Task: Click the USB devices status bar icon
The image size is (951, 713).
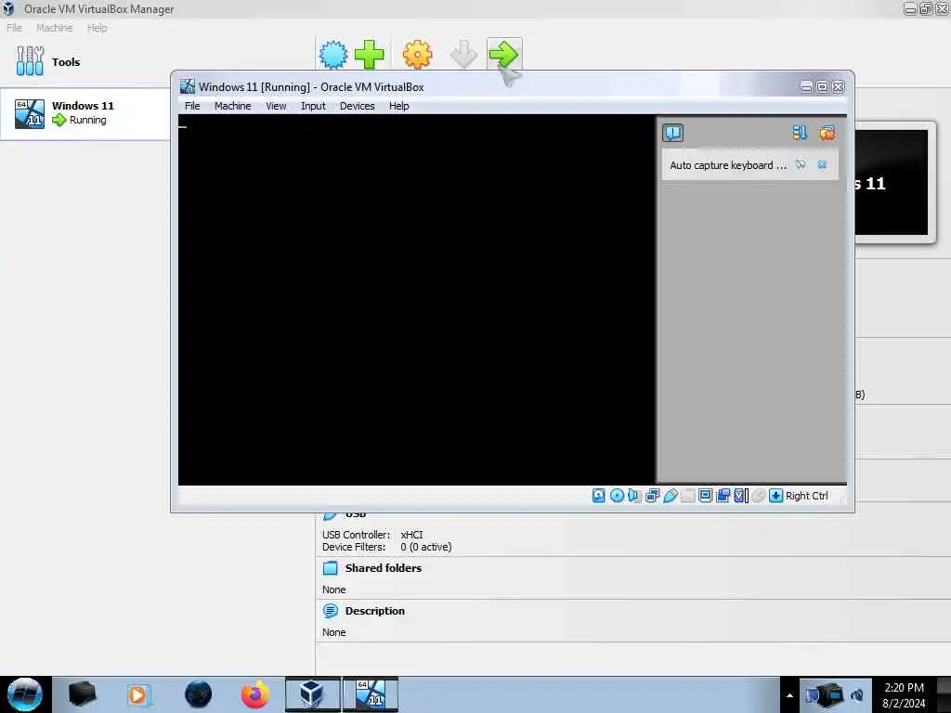Action: 671,496
